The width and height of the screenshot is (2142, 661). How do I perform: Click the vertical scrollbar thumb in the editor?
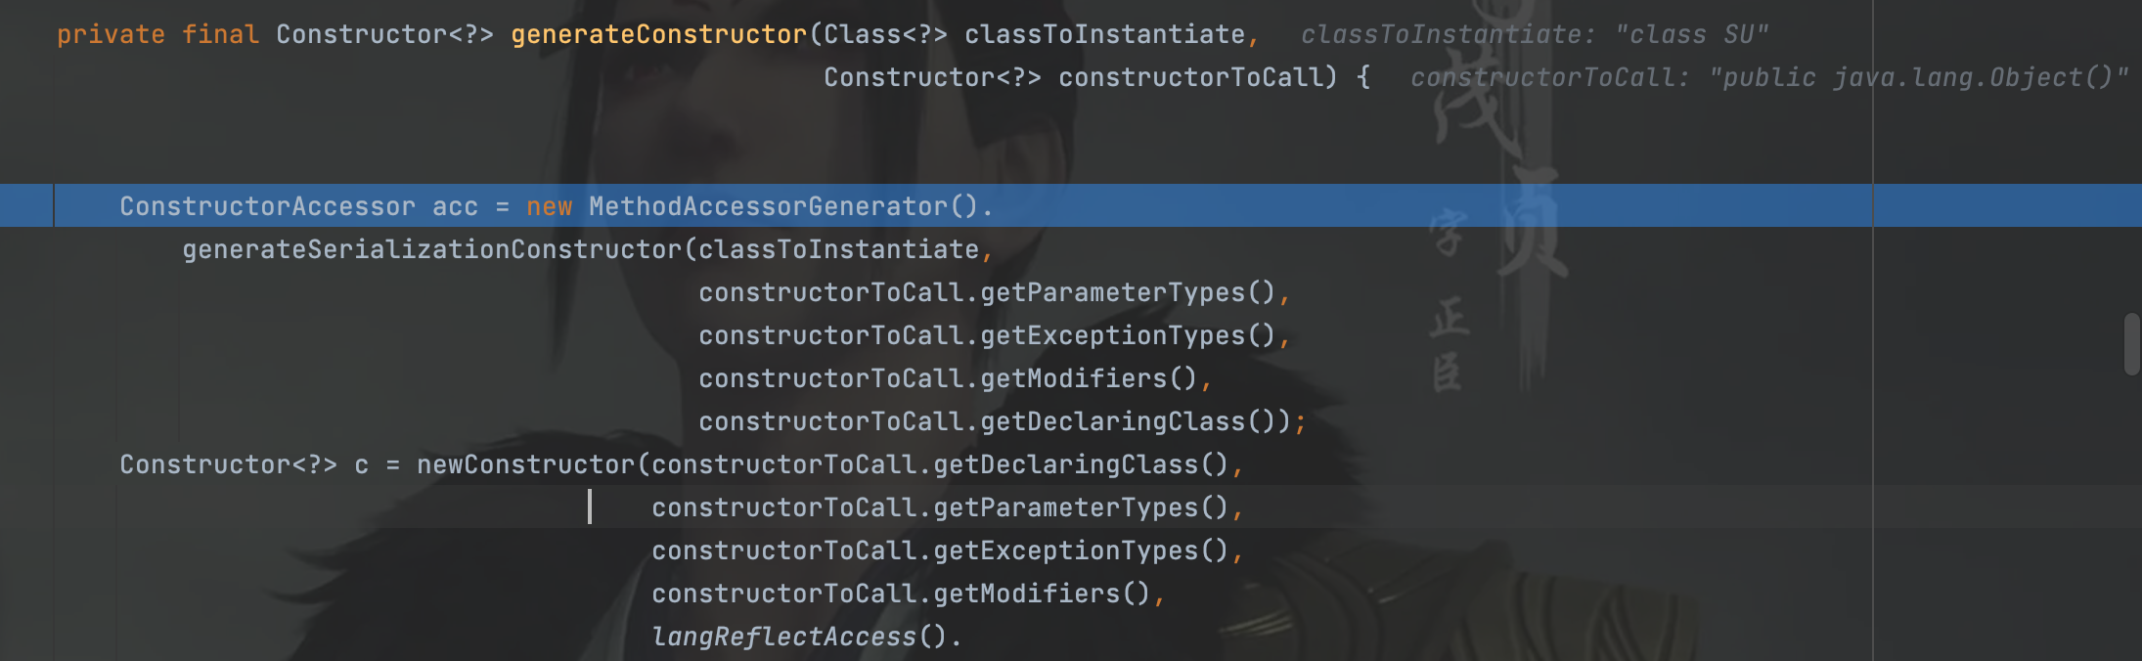(x=2132, y=344)
